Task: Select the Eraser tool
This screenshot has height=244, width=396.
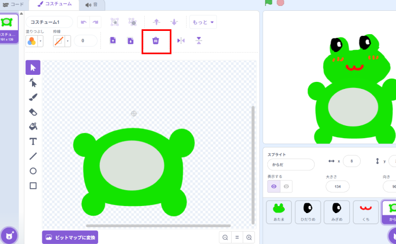Action: click(x=33, y=112)
